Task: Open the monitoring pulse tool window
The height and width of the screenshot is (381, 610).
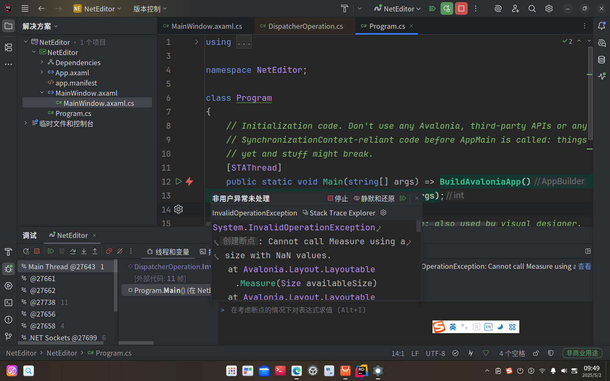Action: 602,77
